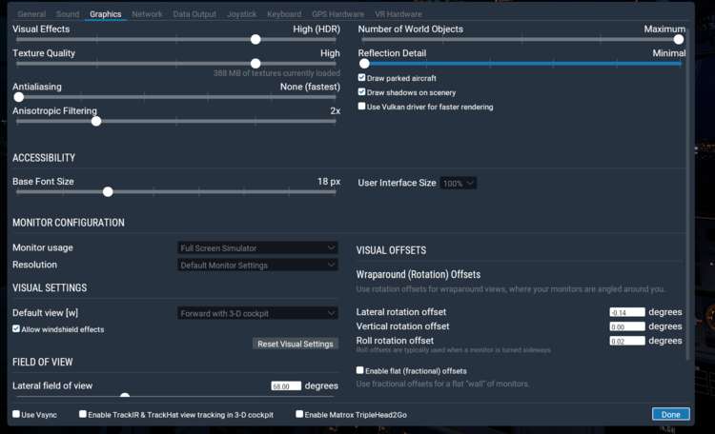Image resolution: width=715 pixels, height=434 pixels.
Task: Switch to the Sound tab
Action: [68, 14]
